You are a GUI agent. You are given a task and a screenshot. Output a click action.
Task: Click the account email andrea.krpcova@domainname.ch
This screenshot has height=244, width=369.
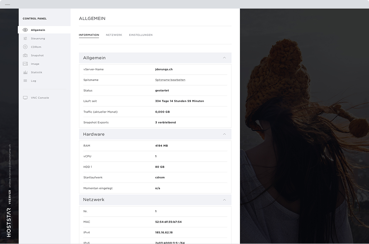10,166
